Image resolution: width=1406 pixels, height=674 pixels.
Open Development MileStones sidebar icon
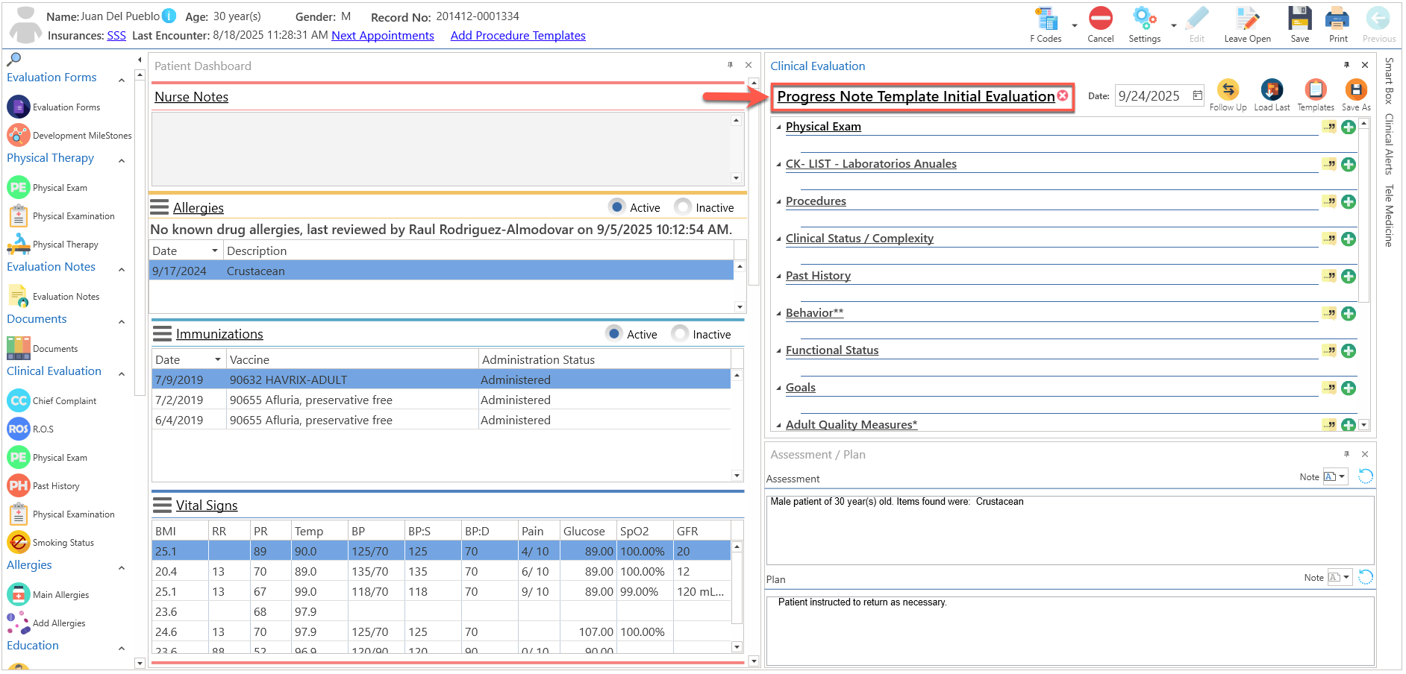(19, 135)
